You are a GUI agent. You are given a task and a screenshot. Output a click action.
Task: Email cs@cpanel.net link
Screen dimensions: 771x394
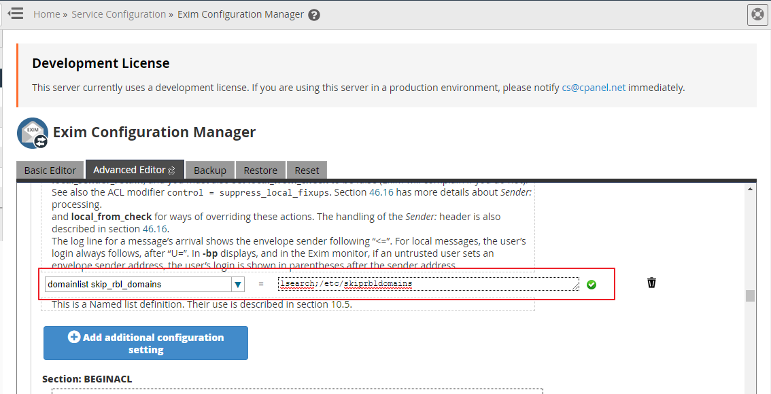(x=594, y=88)
